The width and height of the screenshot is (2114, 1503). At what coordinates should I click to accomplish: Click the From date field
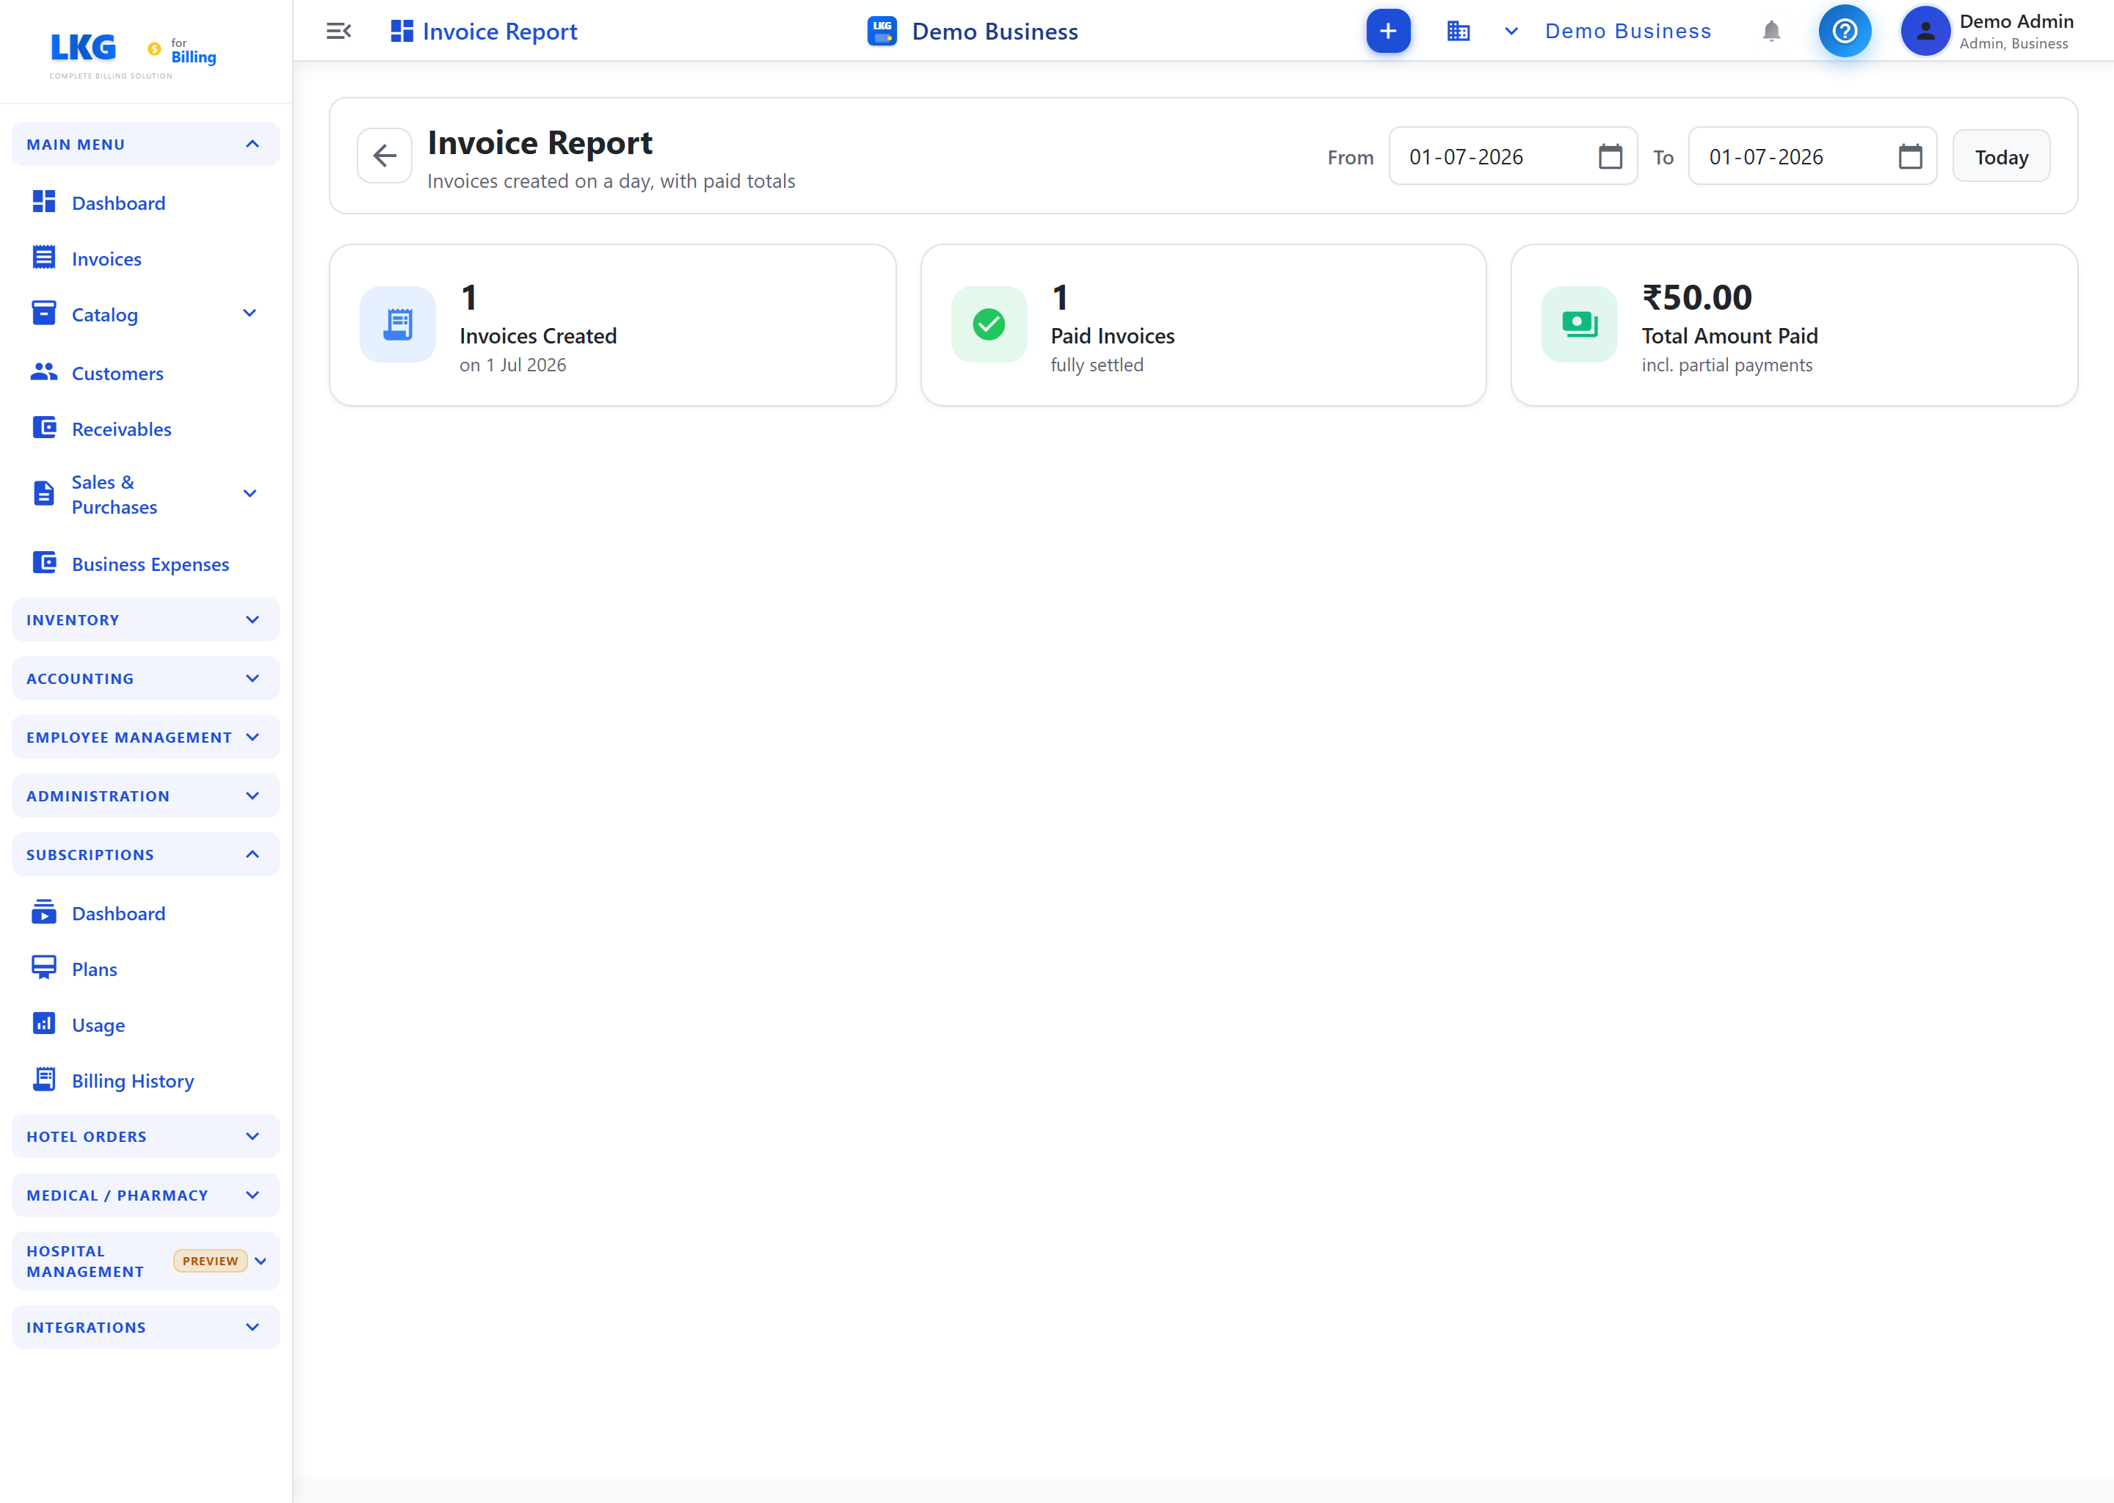pyautogui.click(x=1512, y=156)
